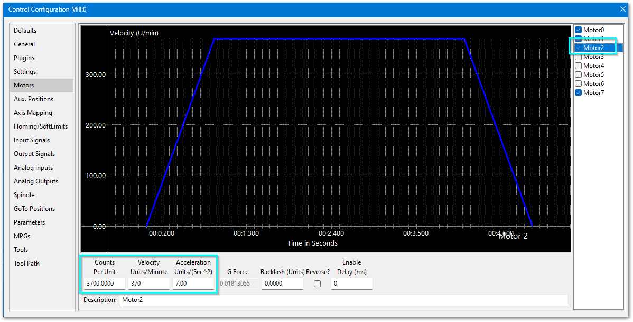This screenshot has width=633, height=322.
Task: Enable the Motor5 checkbox
Action: (x=578, y=75)
